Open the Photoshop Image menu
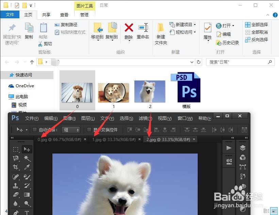 click(x=69, y=118)
